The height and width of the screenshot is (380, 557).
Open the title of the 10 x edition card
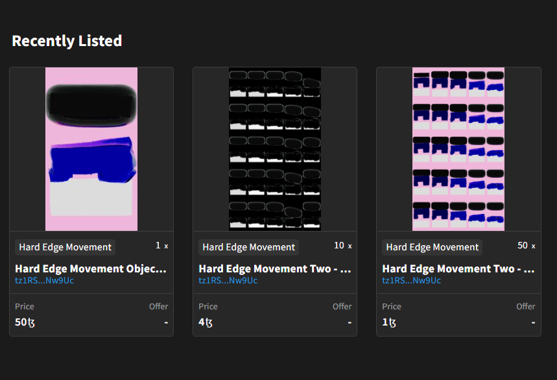point(274,269)
